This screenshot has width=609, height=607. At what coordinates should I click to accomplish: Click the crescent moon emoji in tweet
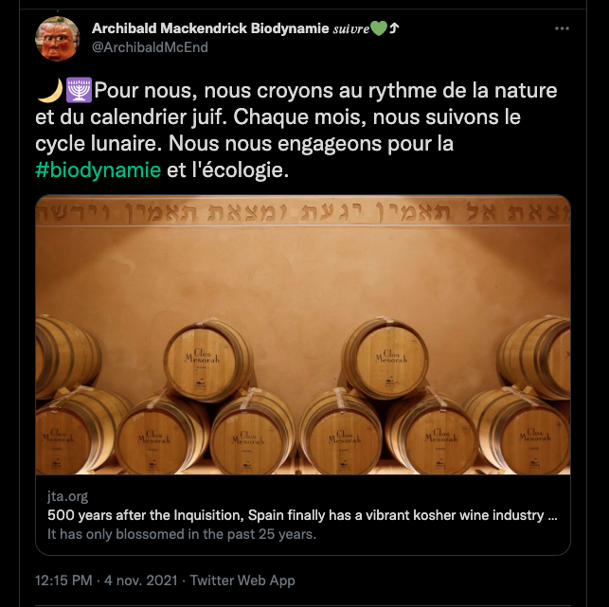coord(47,91)
